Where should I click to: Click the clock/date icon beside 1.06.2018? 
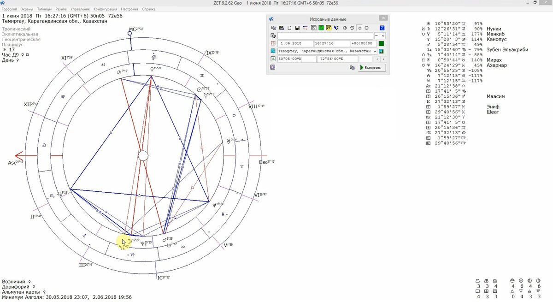pos(273,43)
